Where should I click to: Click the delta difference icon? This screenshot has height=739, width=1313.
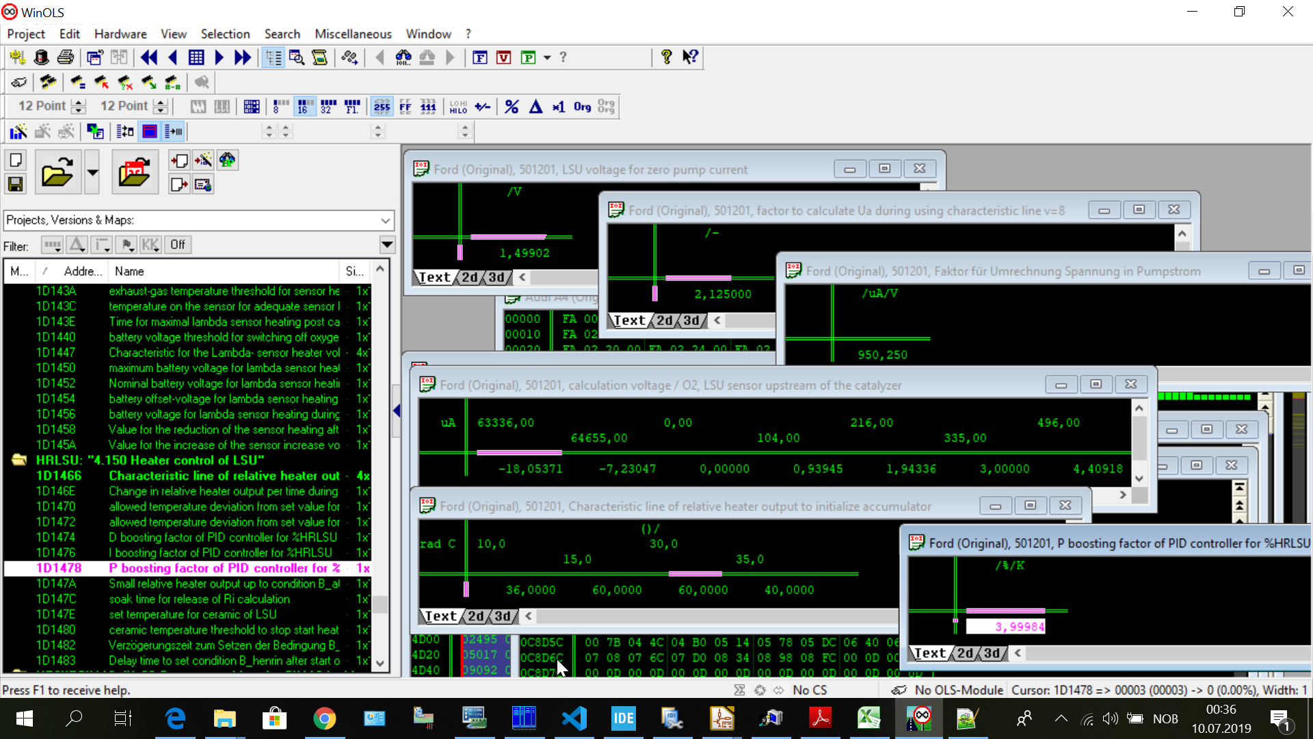535,106
